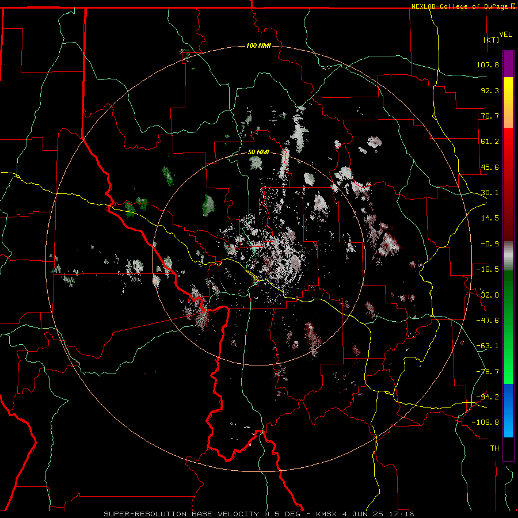Click the -78.7 legend value

487,372
